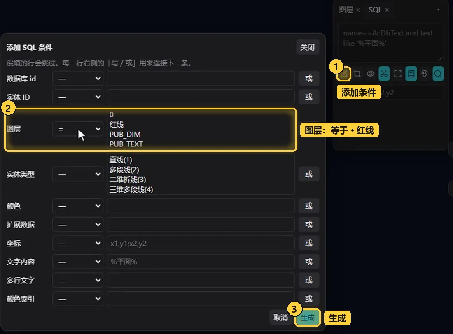The height and width of the screenshot is (334, 453).
Task: Click the map pin locate icon
Action: point(425,74)
